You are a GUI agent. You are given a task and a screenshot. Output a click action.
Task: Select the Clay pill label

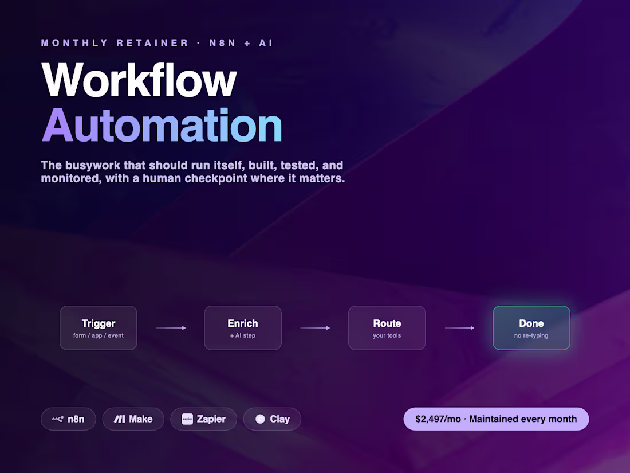[x=279, y=419]
